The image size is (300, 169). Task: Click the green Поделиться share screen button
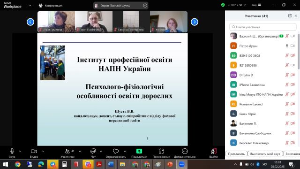click(x=139, y=153)
